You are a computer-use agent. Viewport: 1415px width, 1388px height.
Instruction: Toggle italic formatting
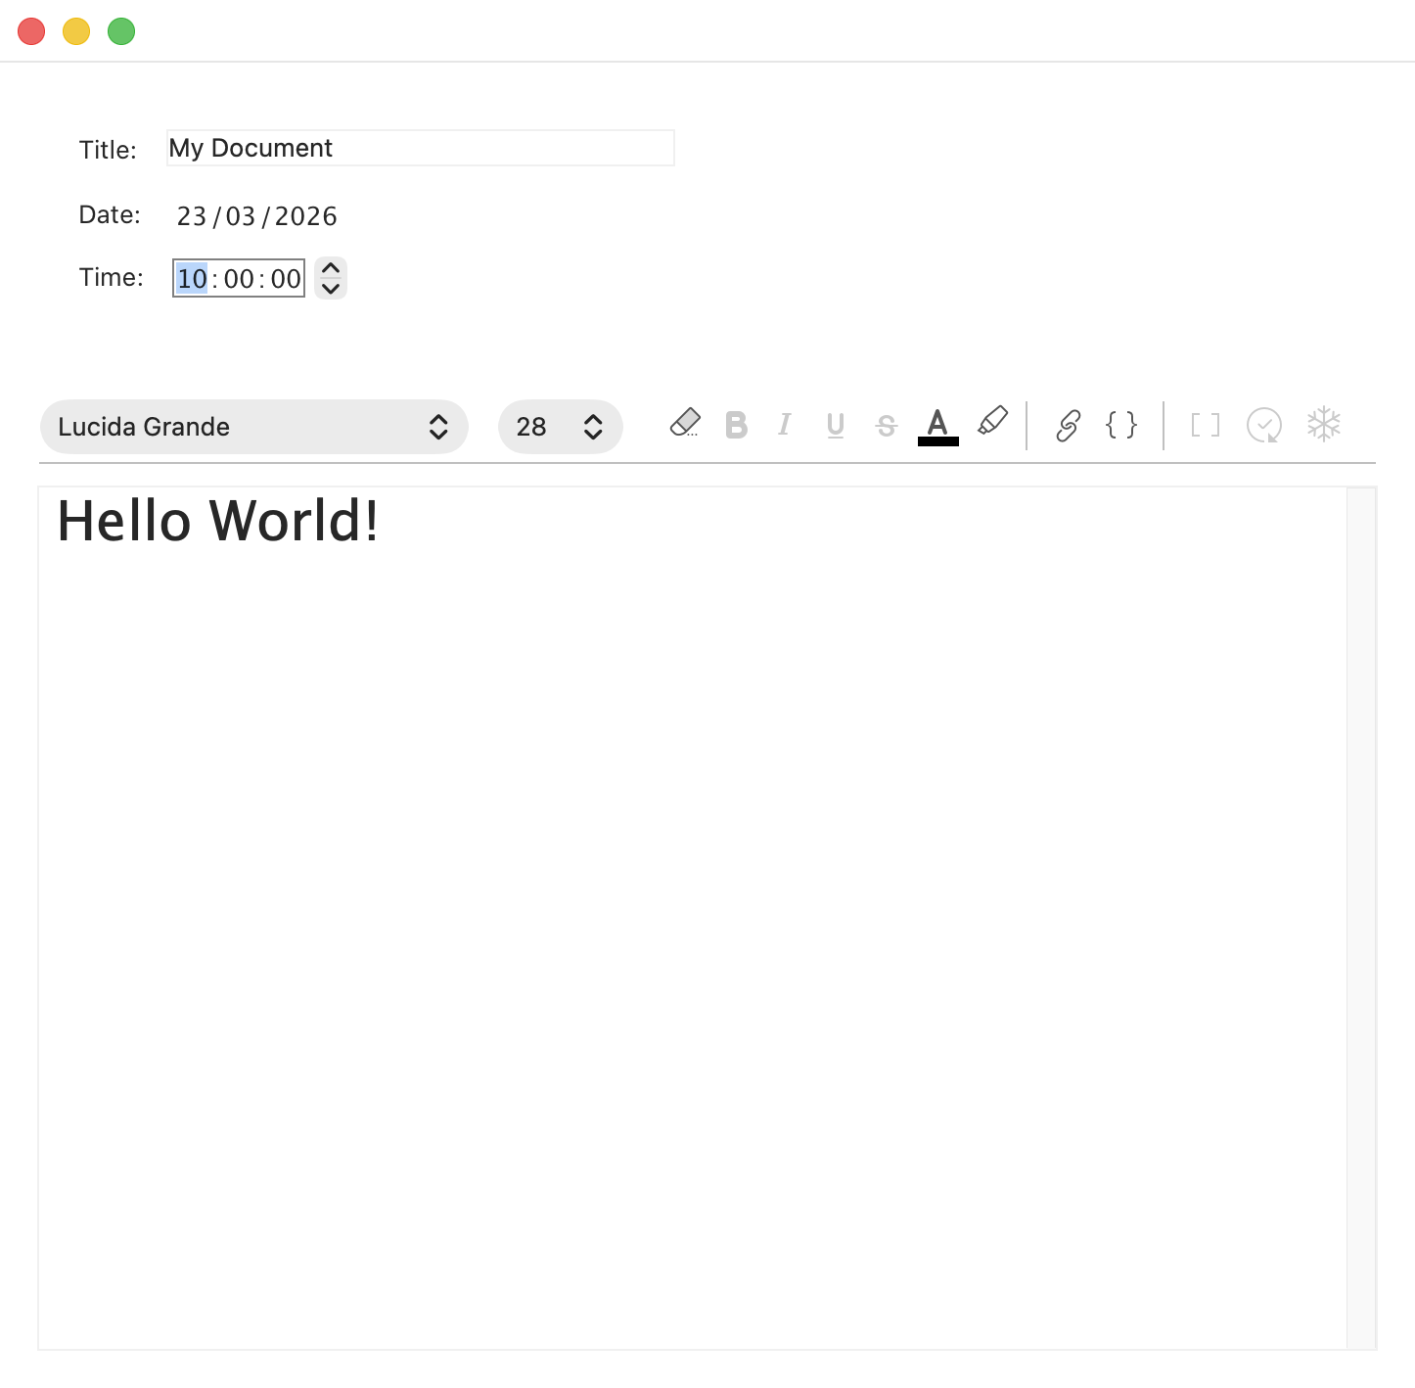[x=785, y=424]
